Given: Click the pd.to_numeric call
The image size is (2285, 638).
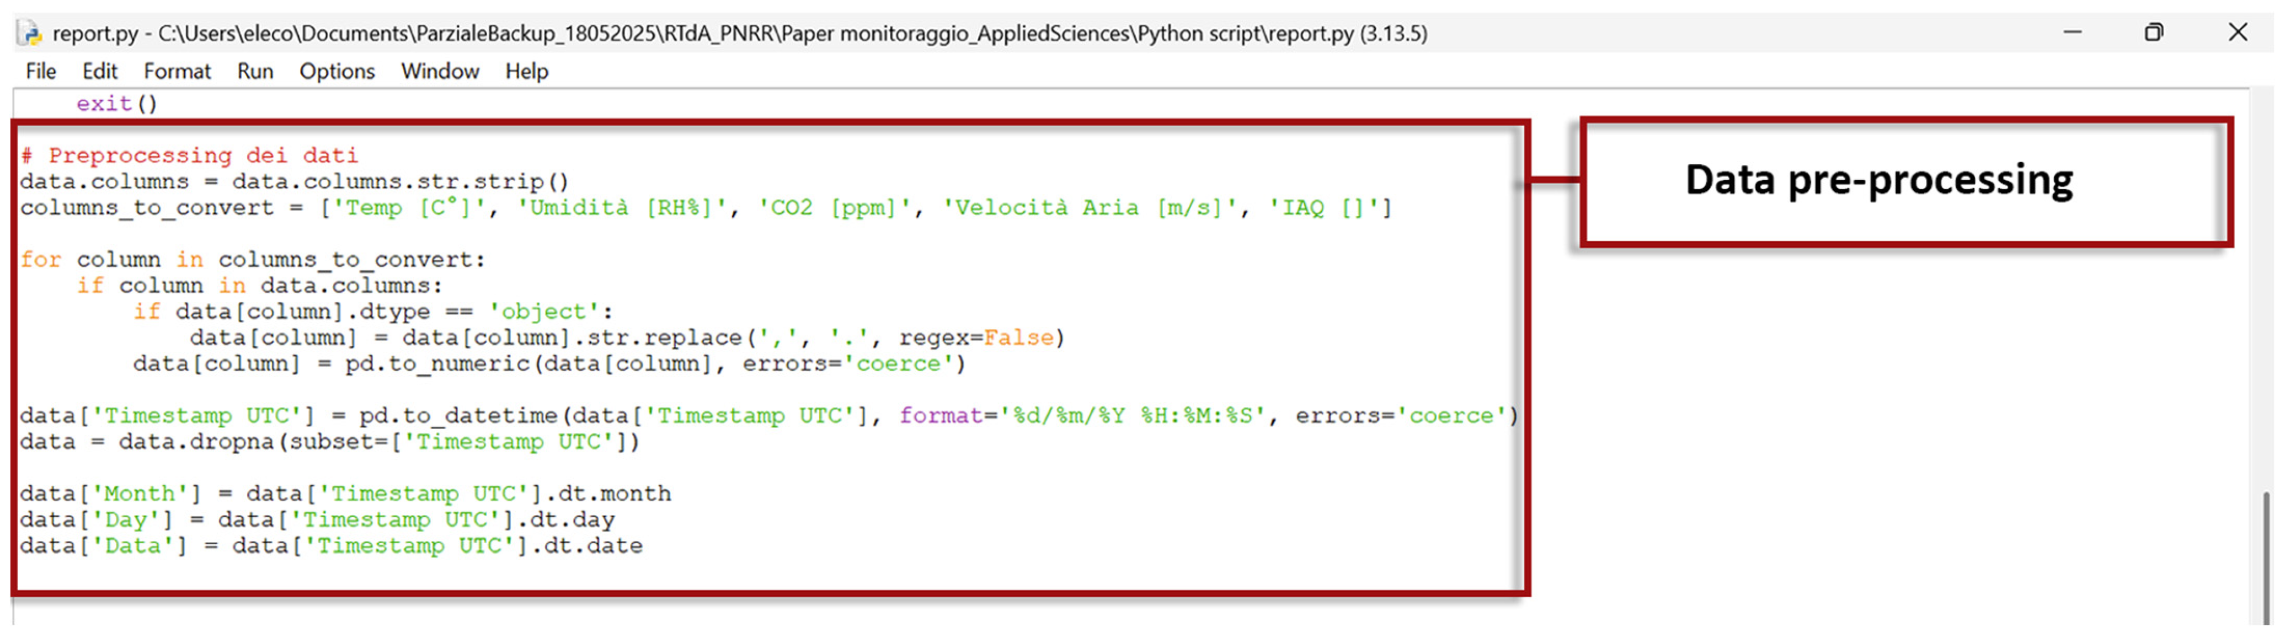Looking at the screenshot, I should pos(654,363).
